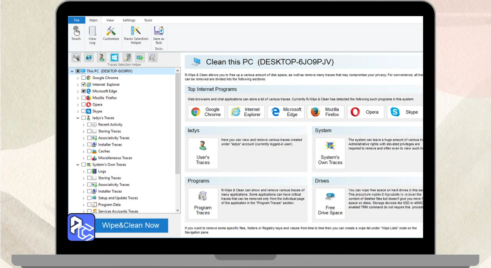The height and width of the screenshot is (268, 491).
Task: Uncheck the Internet Explorer checkbox
Action: 84,85
